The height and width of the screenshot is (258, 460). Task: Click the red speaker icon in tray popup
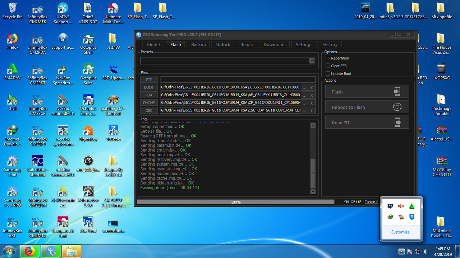[x=401, y=206]
